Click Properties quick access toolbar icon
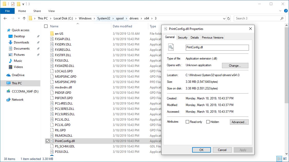This screenshot has height=162, width=289. pos(13,4)
